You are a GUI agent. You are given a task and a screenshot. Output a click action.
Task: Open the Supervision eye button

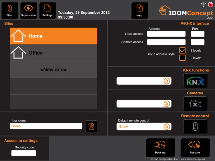[28, 10]
